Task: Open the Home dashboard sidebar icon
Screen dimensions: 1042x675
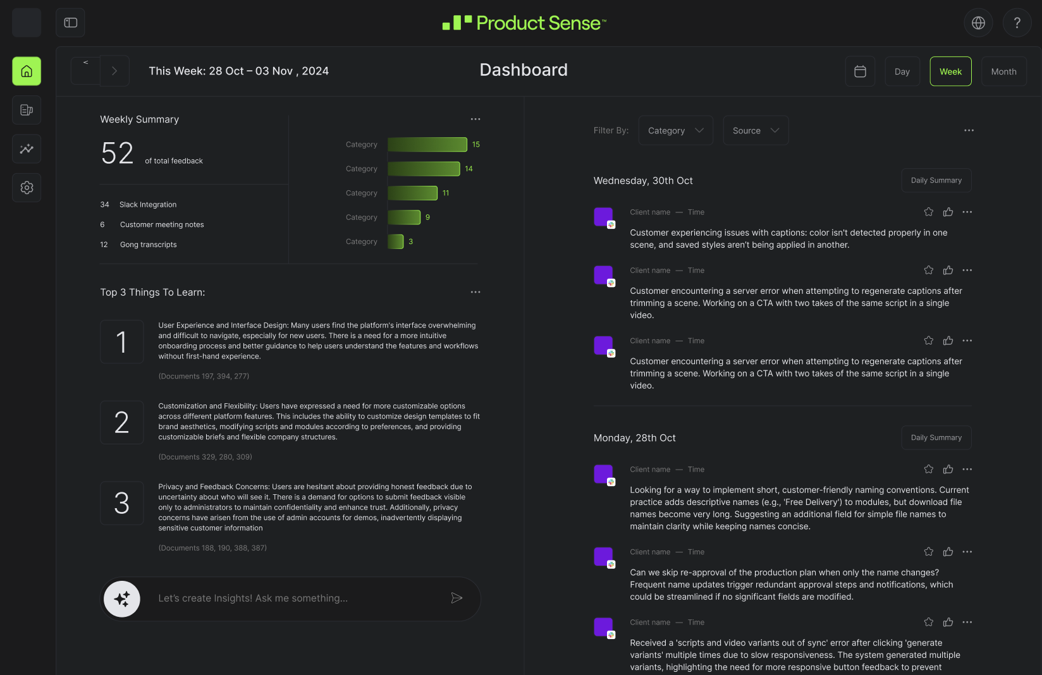Action: click(x=27, y=71)
